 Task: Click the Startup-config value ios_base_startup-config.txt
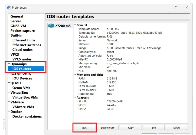pyautogui.click(x=123, y=63)
